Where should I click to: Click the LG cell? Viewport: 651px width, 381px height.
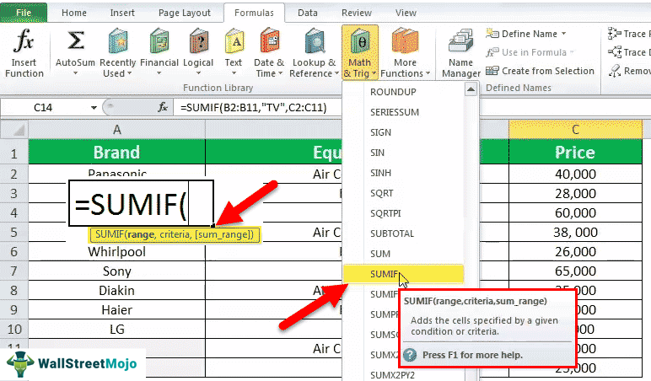[x=116, y=329]
